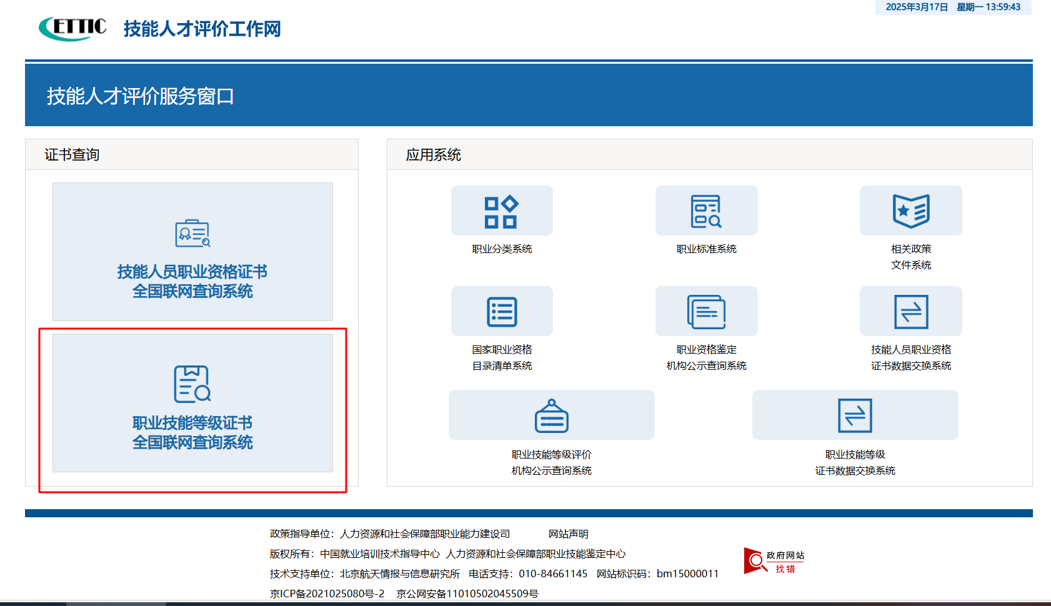Click the 职业资格鉴定机构公示查询系统 icon

pos(706,312)
